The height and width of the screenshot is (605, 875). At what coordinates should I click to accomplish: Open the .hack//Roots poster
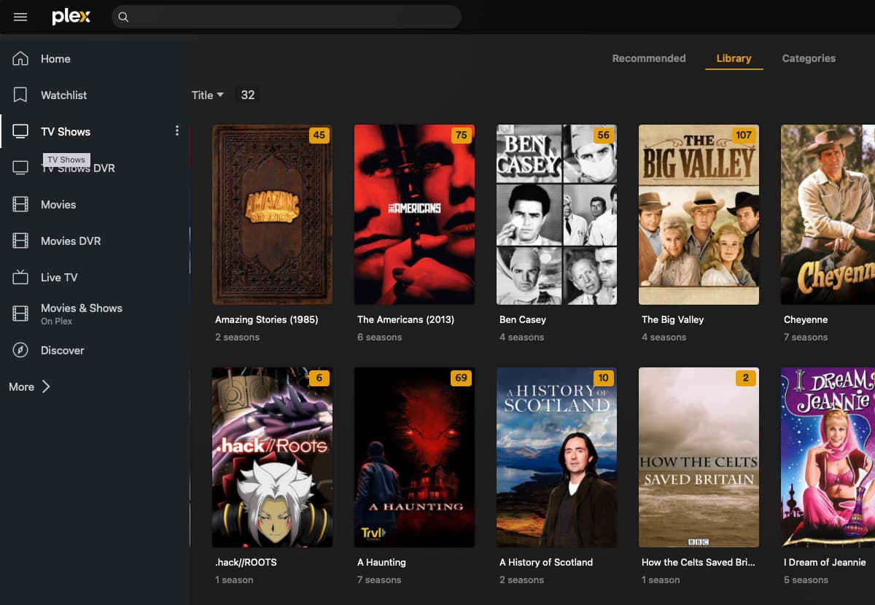(x=272, y=457)
